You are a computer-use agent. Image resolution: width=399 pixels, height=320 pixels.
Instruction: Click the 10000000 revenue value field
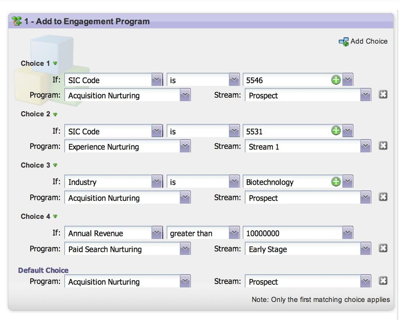[x=292, y=233]
